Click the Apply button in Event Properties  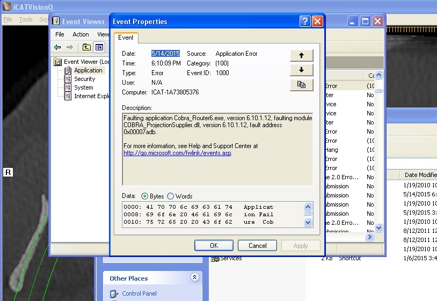coord(301,246)
